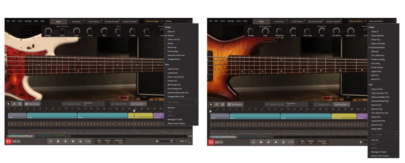This screenshot has height=163, width=405.
Task: Open EZbass Modern library dropdown
Action: 357,21
